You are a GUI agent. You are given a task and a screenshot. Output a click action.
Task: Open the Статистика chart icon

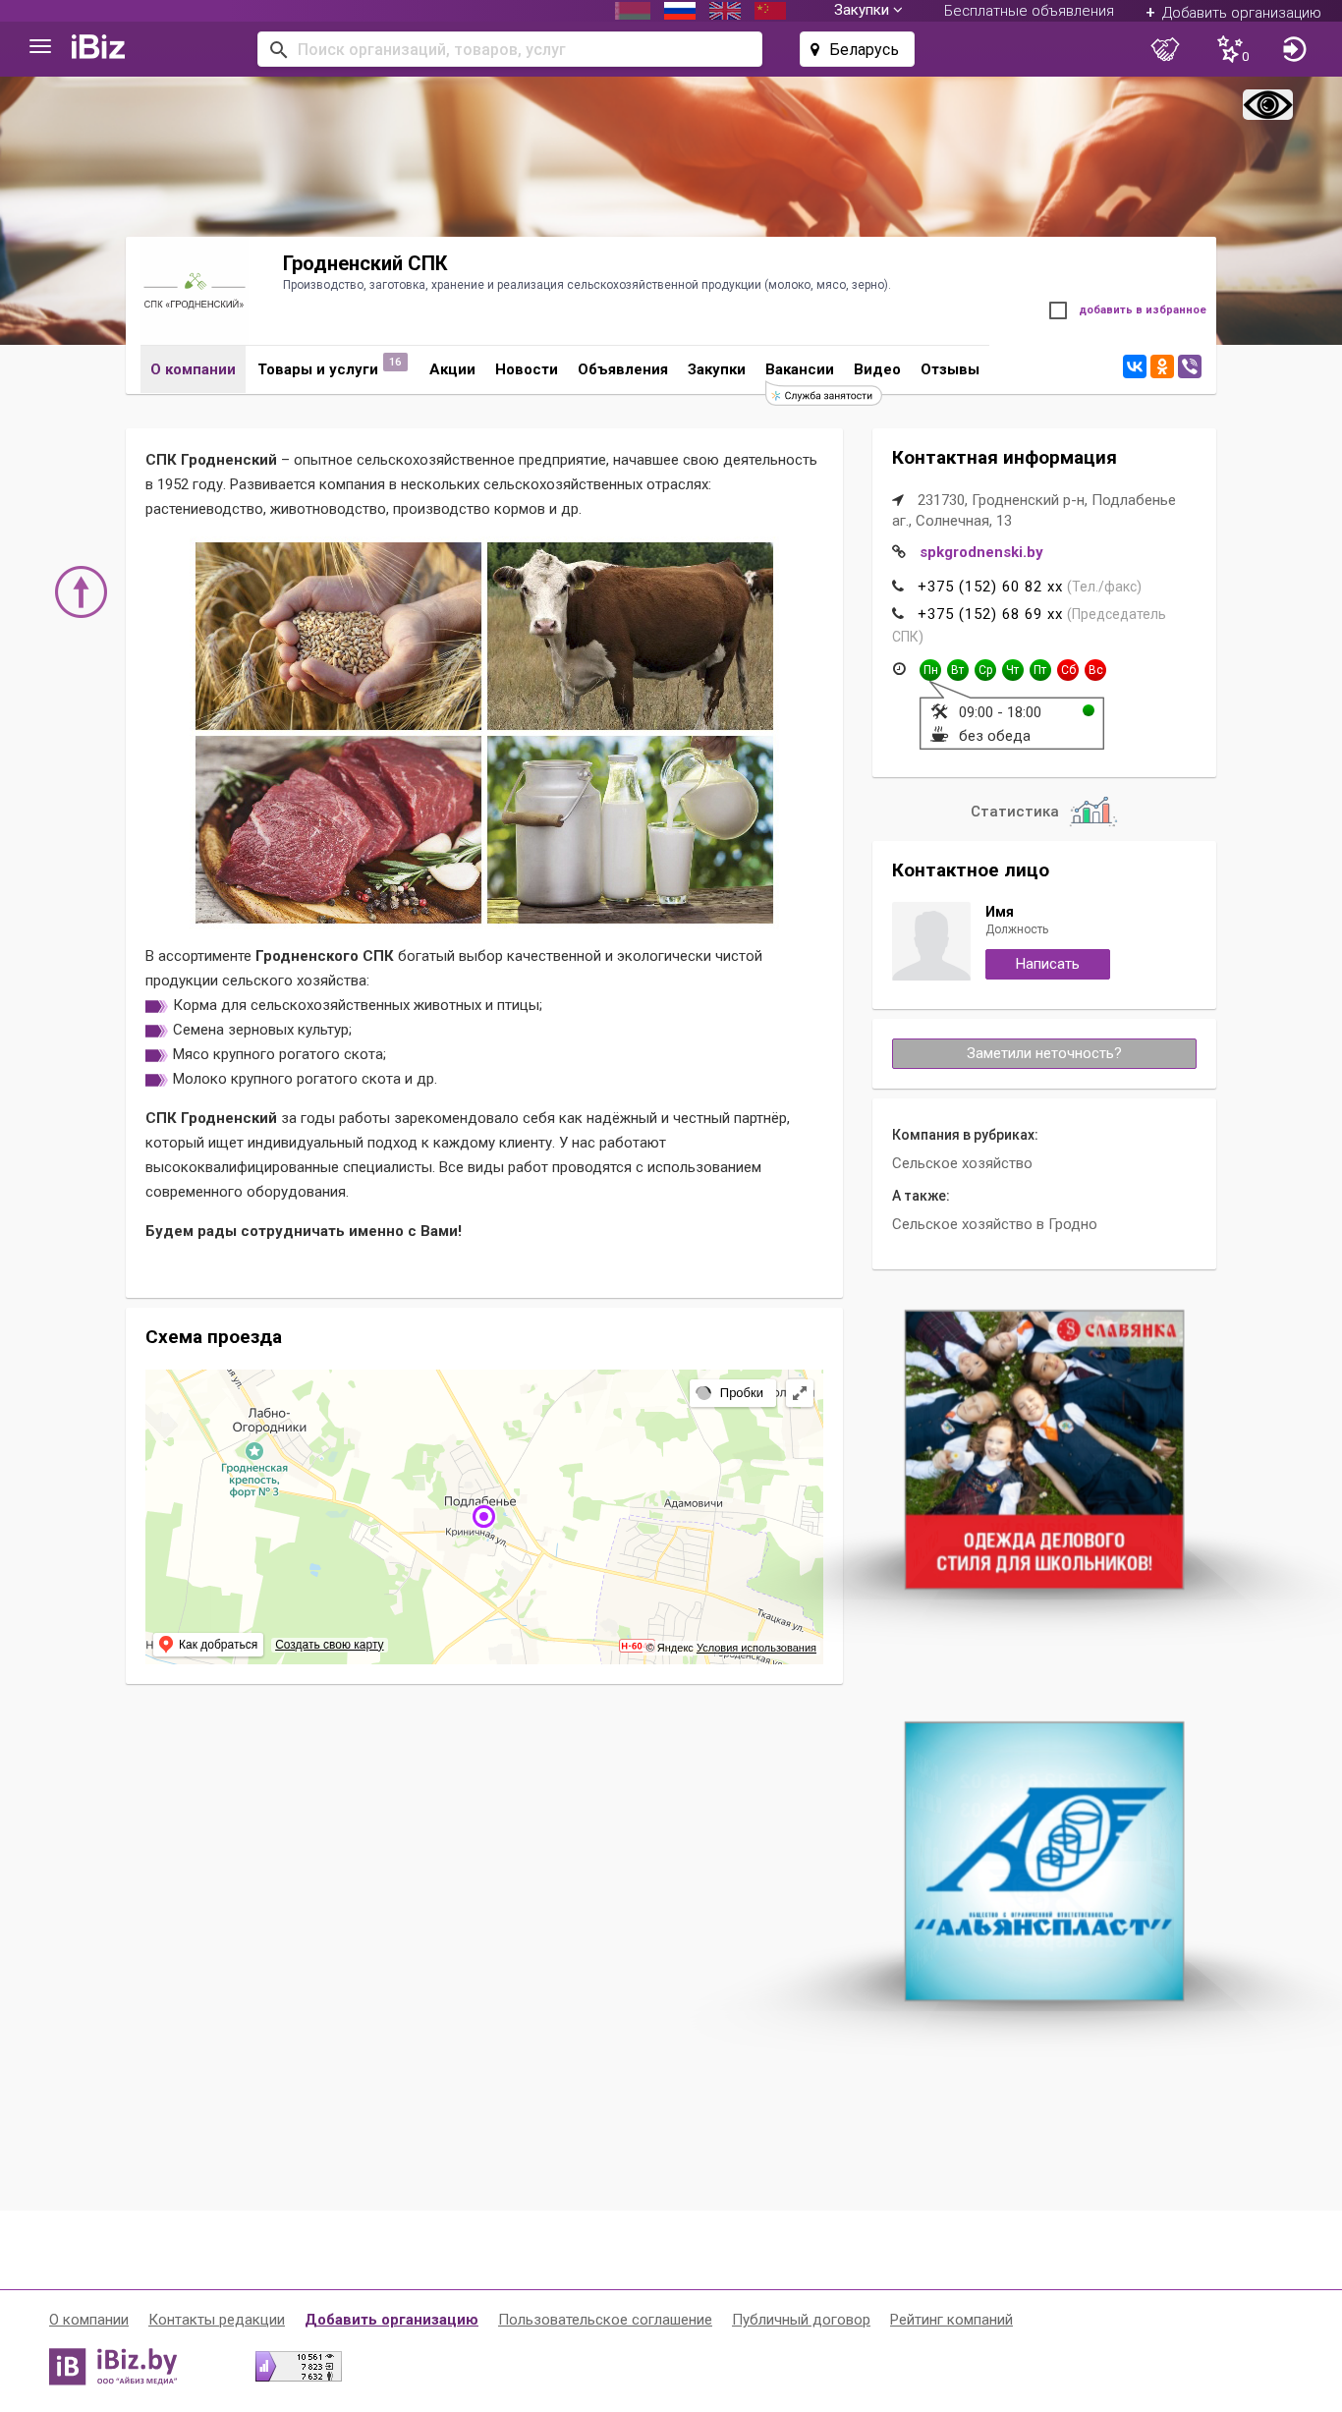click(1092, 812)
